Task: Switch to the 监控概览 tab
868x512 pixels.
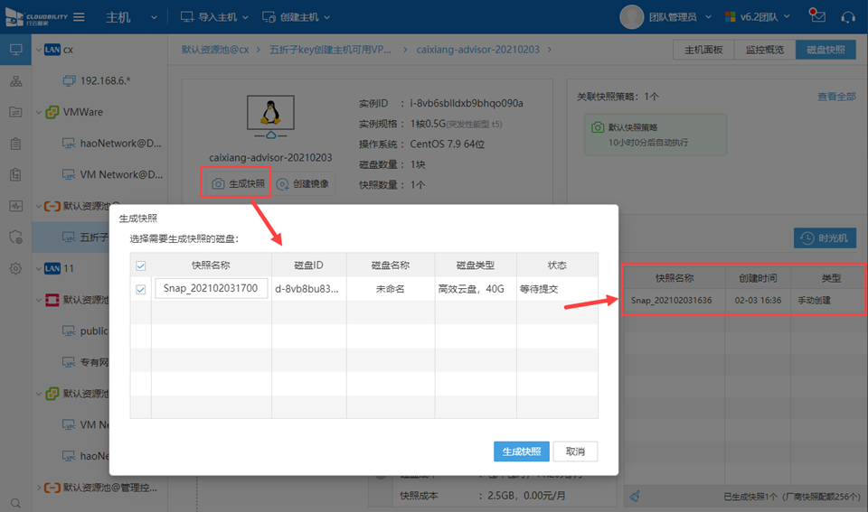Action: pos(764,50)
